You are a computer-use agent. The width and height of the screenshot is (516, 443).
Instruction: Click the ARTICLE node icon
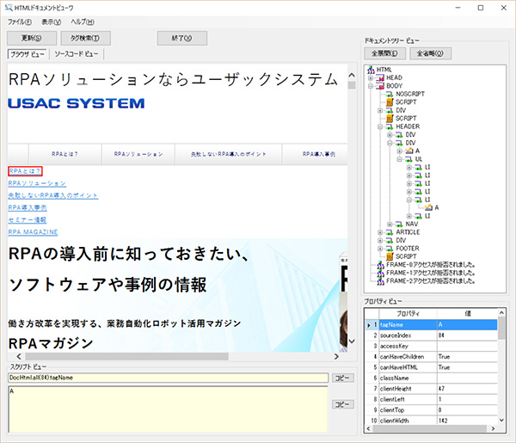390,232
